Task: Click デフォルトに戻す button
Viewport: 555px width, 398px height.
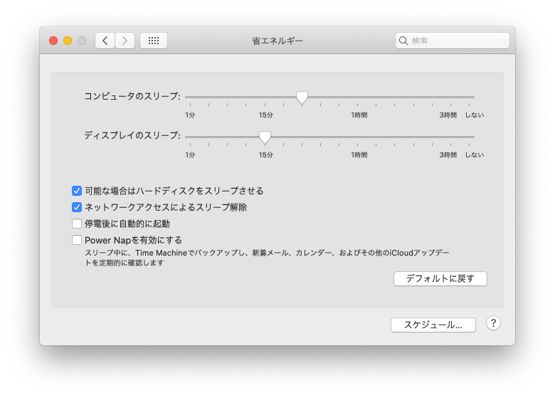Action: pos(440,278)
